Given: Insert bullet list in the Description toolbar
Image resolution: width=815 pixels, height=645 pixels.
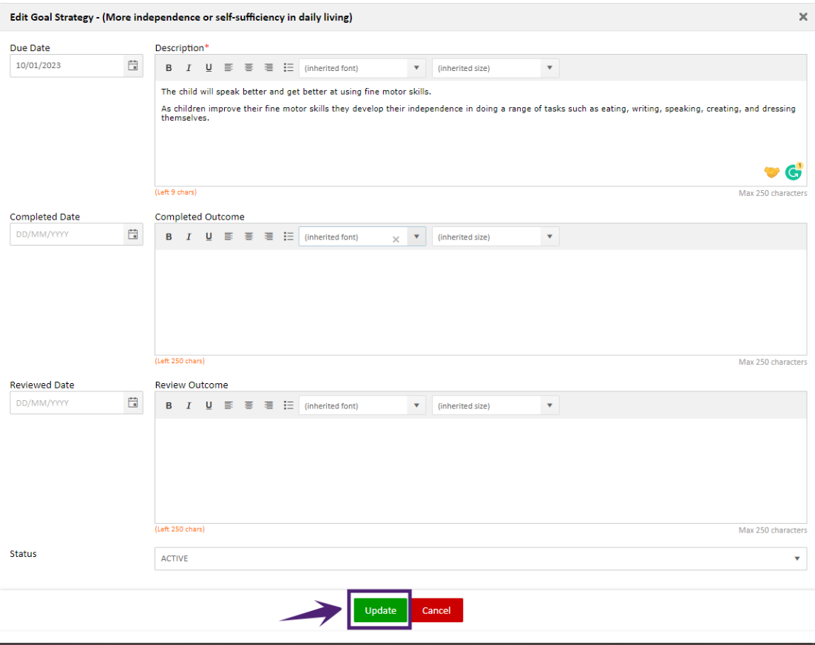Looking at the screenshot, I should [288, 67].
